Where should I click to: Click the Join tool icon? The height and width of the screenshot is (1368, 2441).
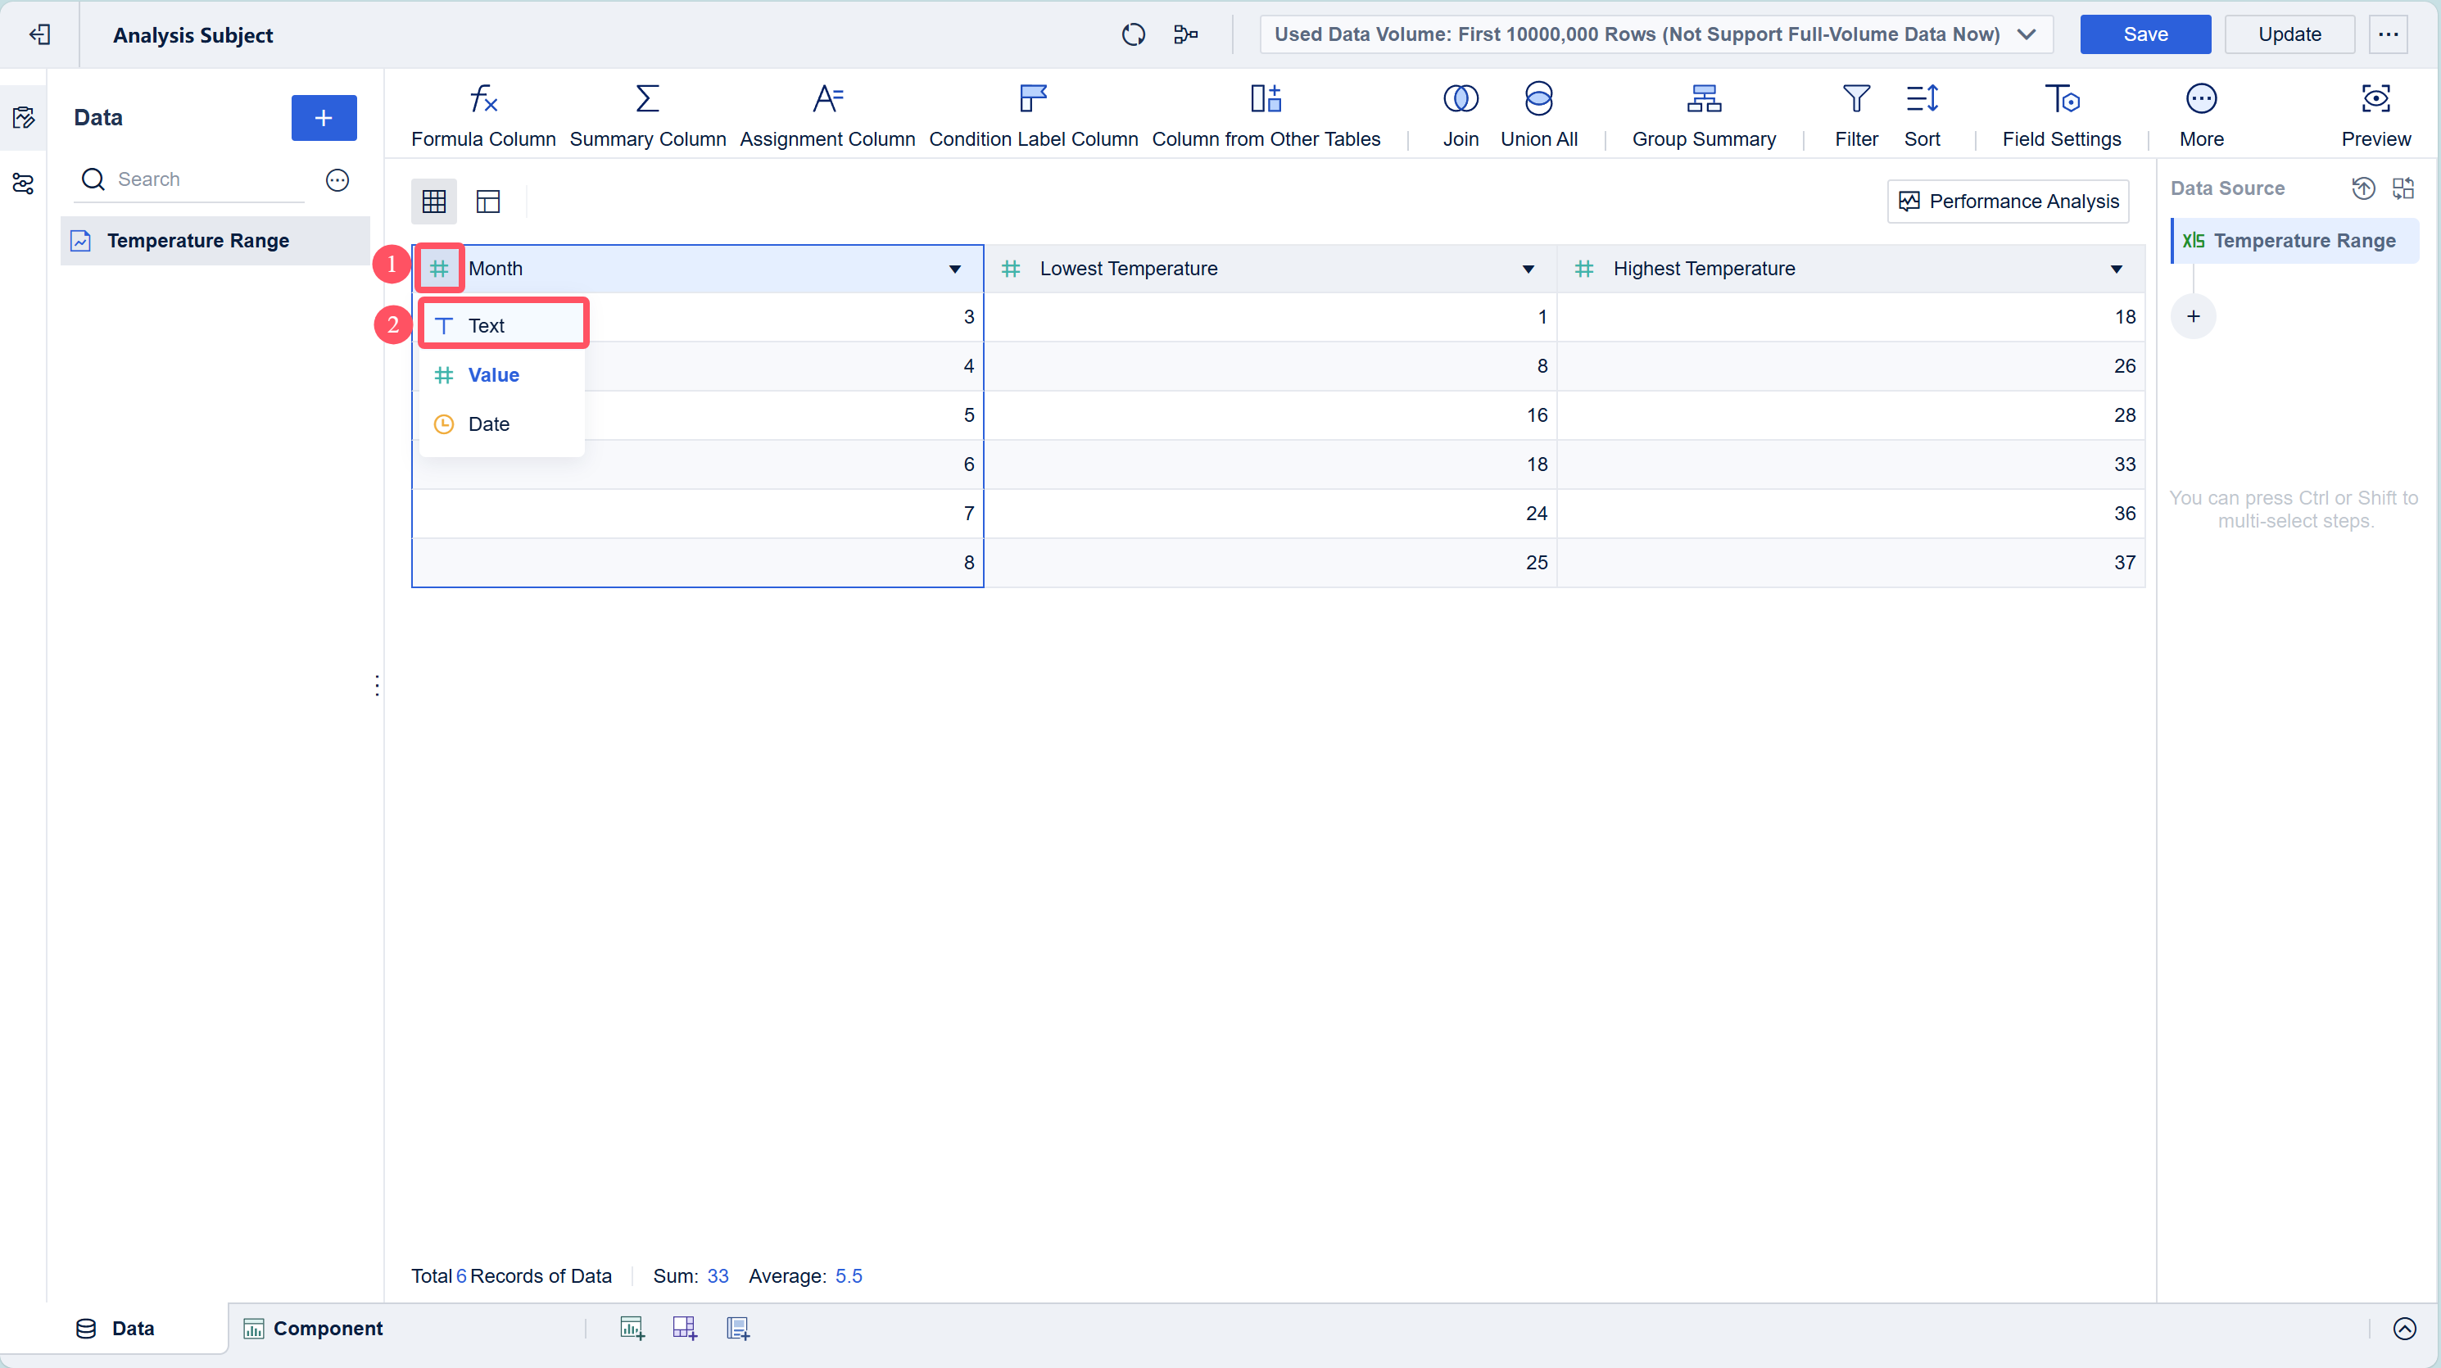[x=1461, y=99]
